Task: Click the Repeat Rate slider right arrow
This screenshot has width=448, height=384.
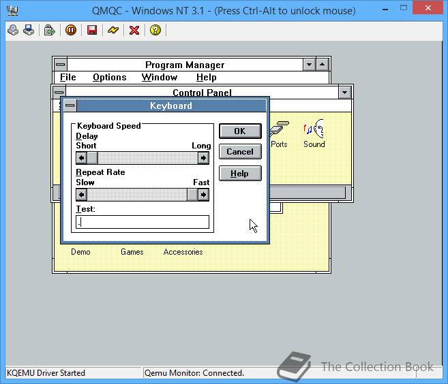Action: click(x=203, y=195)
